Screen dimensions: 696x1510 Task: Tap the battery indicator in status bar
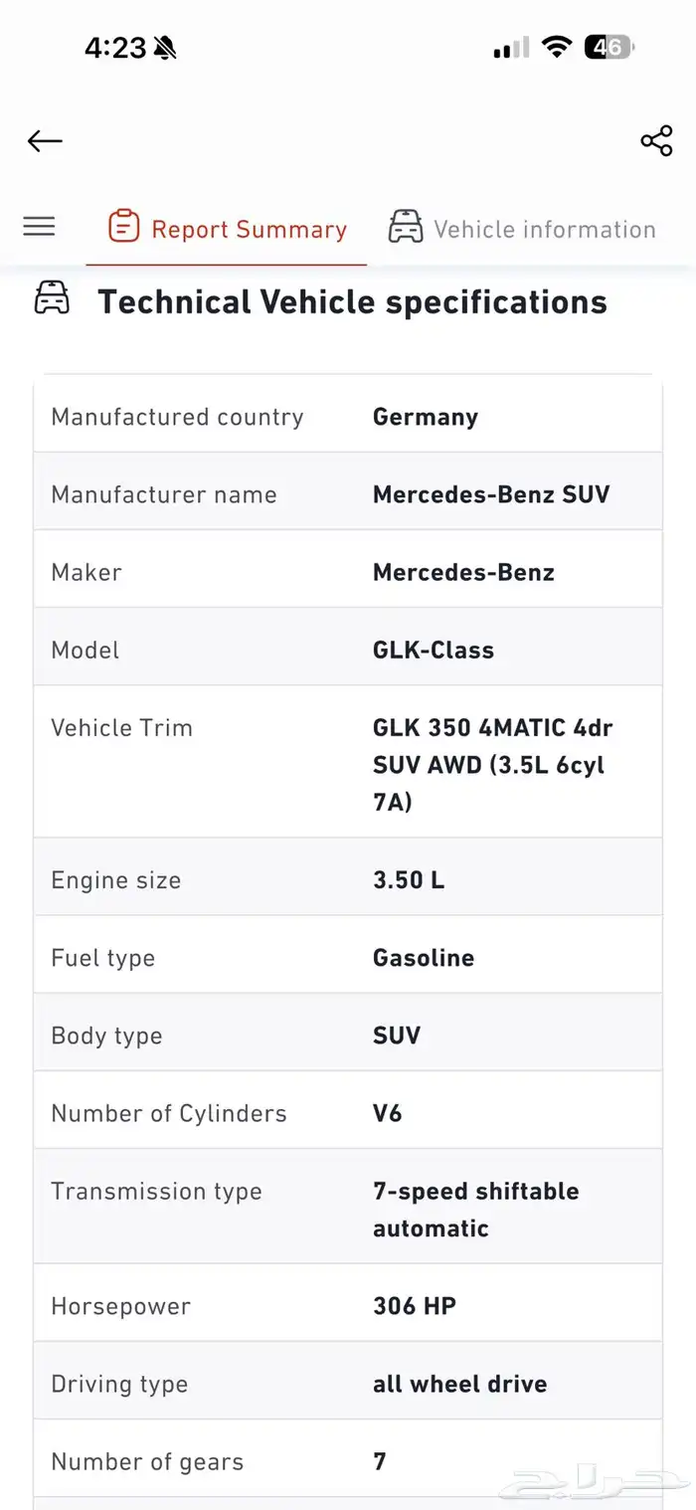(609, 47)
